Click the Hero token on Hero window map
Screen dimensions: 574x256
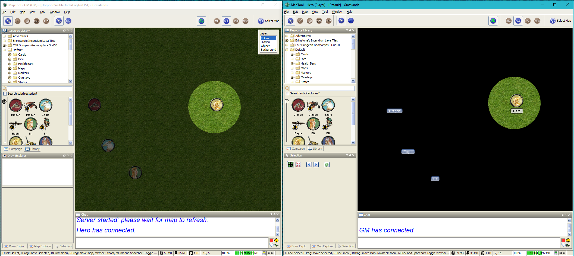(x=517, y=101)
